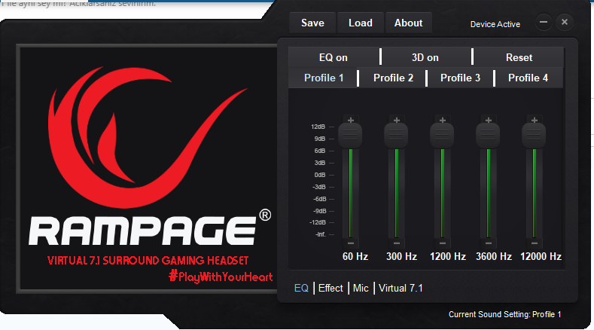Image resolution: width=594 pixels, height=330 pixels.
Task: Decrease 12000 Hz gain with minus icon
Action: [x=535, y=243]
